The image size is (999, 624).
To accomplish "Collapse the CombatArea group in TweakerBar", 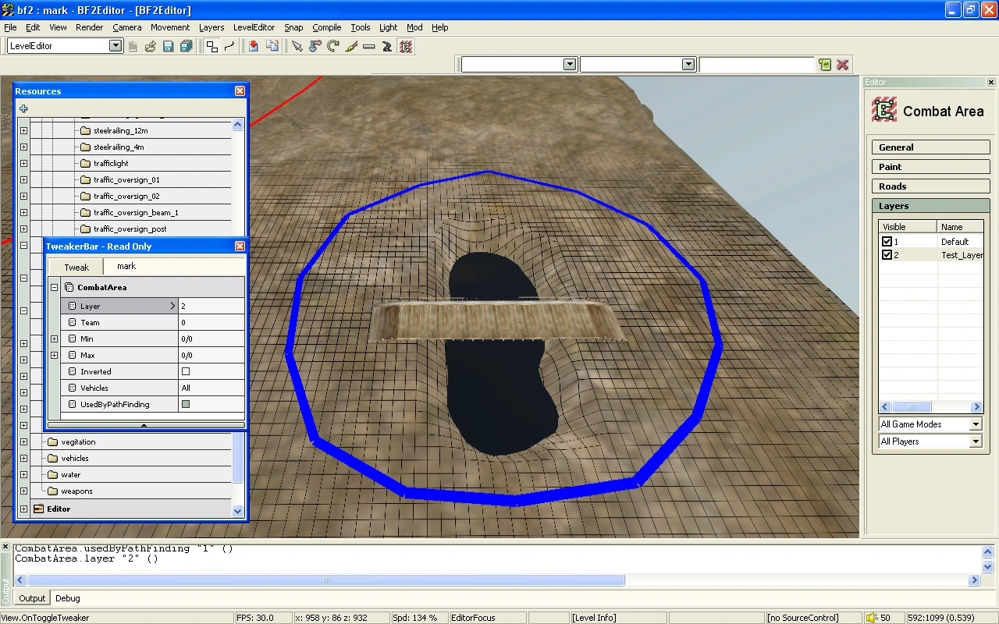I will click(54, 288).
